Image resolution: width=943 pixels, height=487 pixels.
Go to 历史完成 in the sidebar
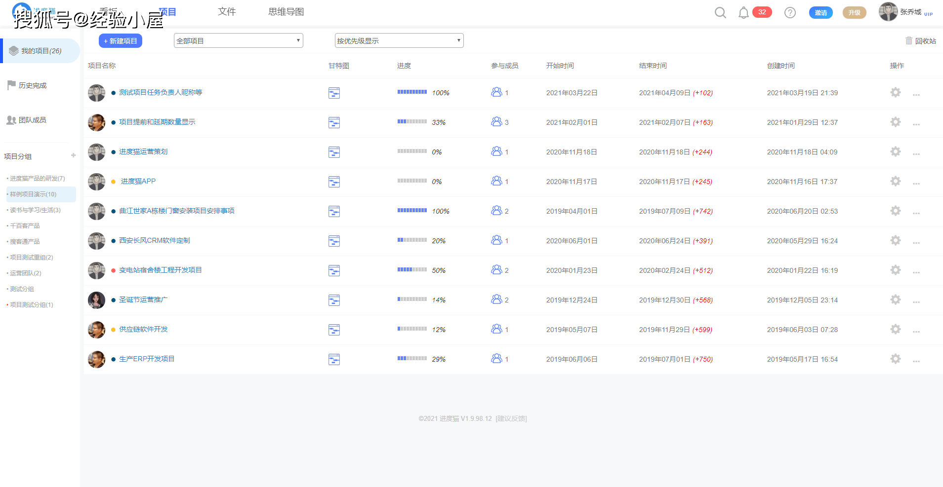32,85
